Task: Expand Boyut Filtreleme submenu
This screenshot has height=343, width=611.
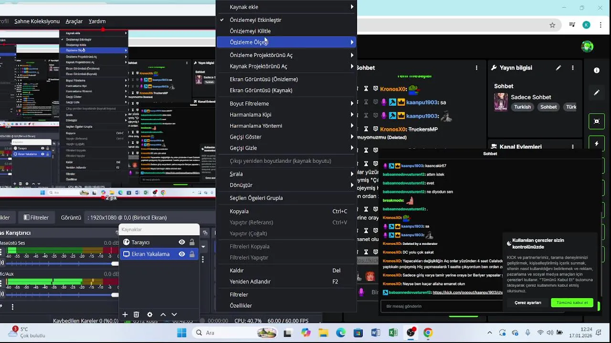Action: pyautogui.click(x=287, y=103)
